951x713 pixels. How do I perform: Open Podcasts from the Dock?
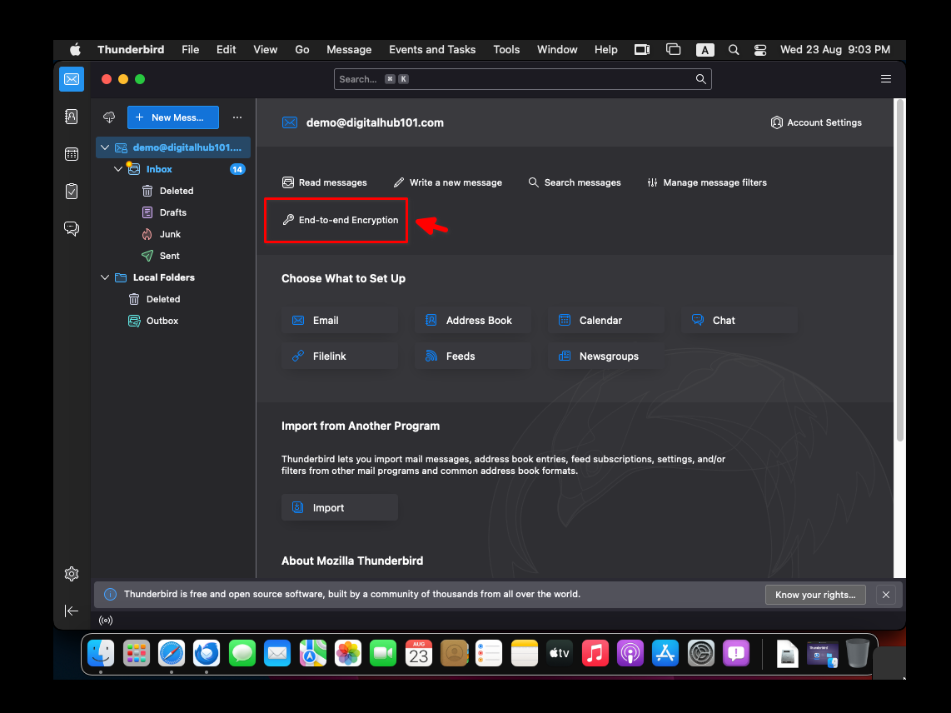[630, 654]
